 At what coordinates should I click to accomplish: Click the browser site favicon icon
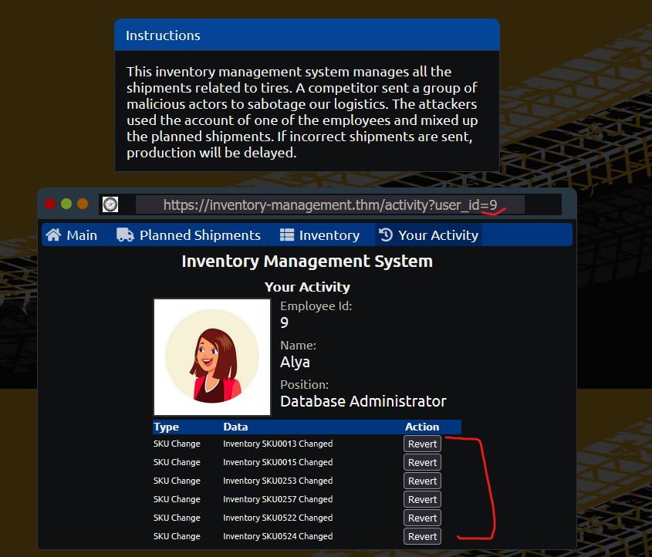(x=110, y=204)
